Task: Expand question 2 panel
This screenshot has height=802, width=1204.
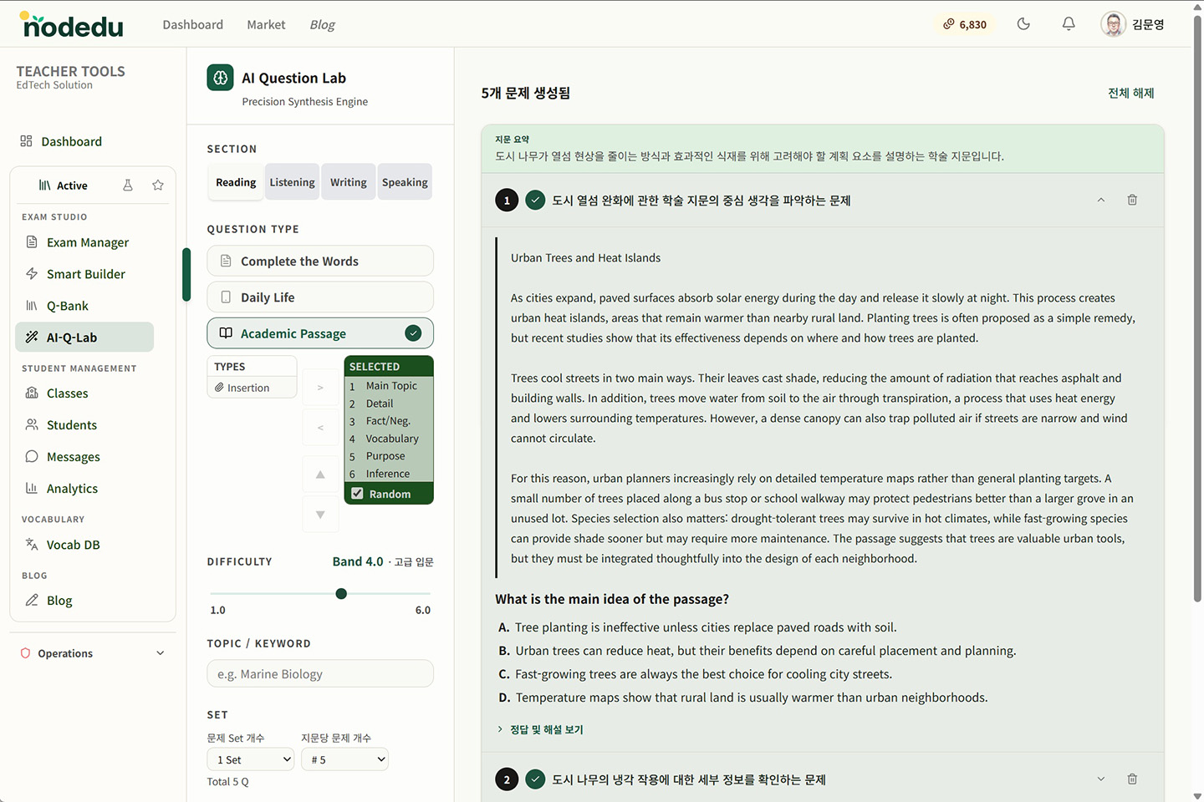Action: coord(1100,779)
